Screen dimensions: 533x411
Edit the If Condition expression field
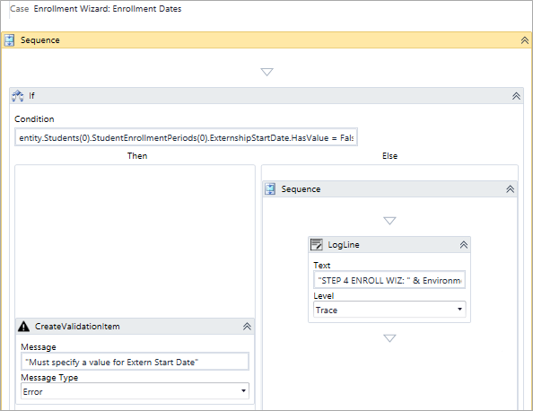(x=186, y=137)
